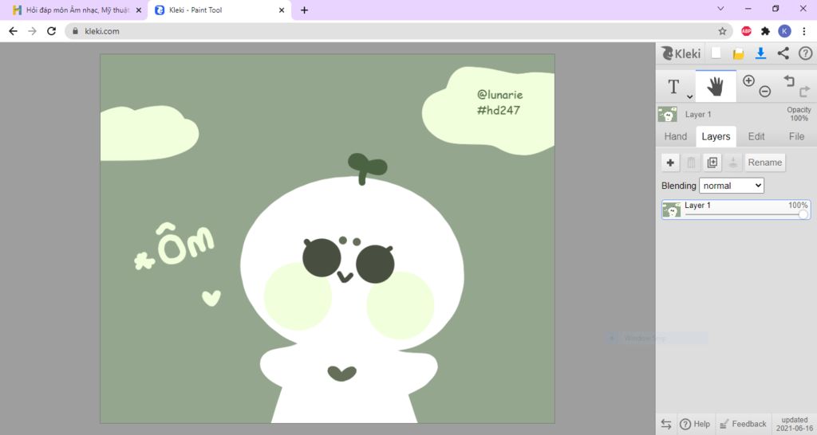The width and height of the screenshot is (817, 435).
Task: Go back in browser history
Action: pos(13,31)
